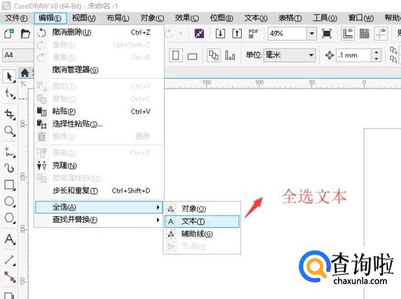Select the Pick tool arrow
This screenshot has width=401, height=299.
coord(9,76)
